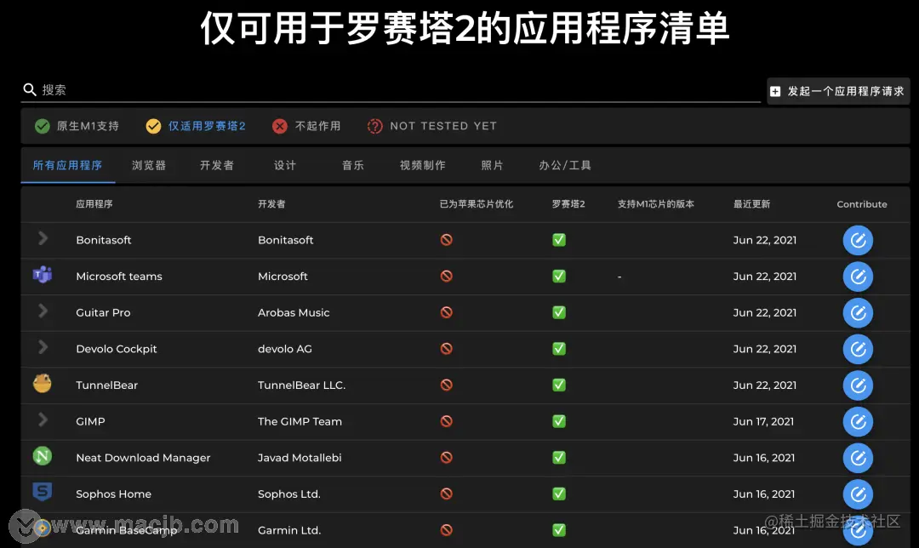Open the 设计 tab
The image size is (919, 548).
click(285, 165)
